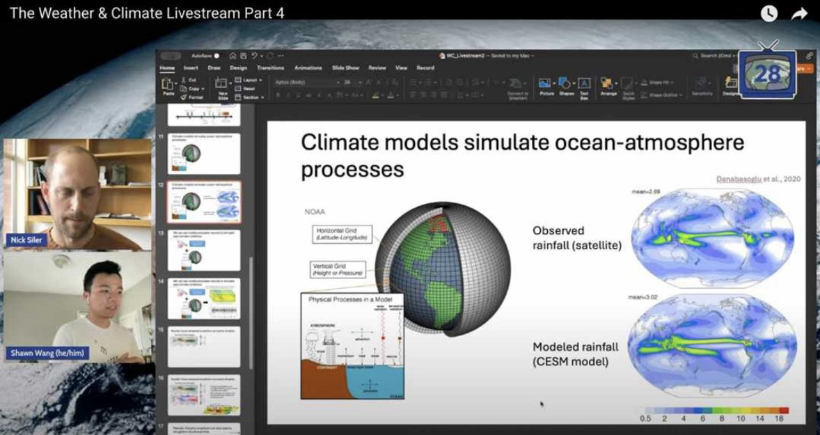This screenshot has height=435, width=820.
Task: Click the Paste icon in the ribbon
Action: [168, 84]
